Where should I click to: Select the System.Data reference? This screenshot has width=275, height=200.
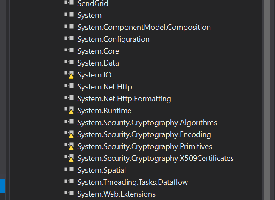click(x=98, y=63)
